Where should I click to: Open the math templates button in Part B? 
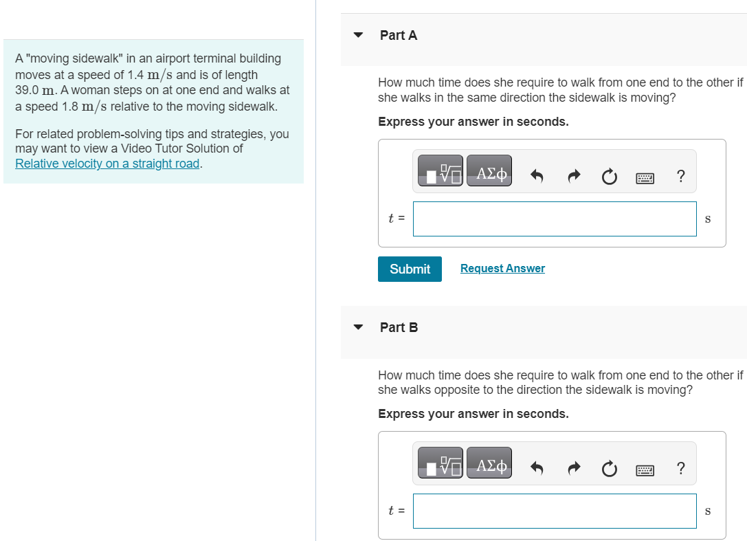pyautogui.click(x=441, y=463)
